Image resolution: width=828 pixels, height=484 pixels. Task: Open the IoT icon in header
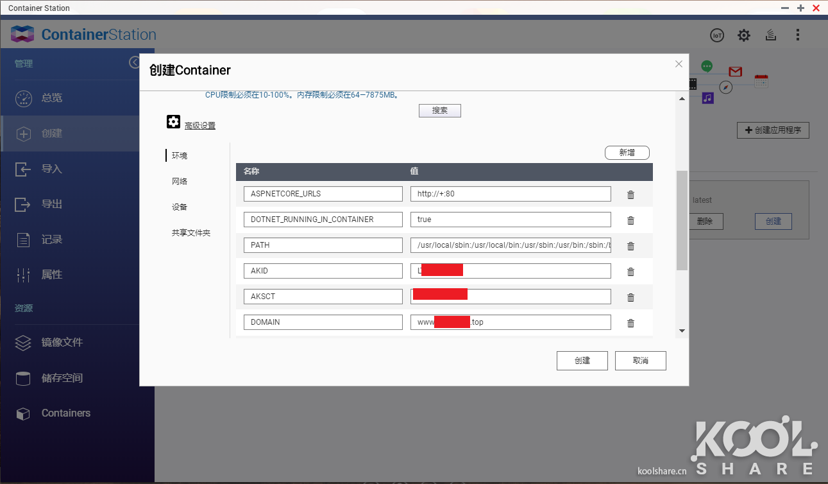pyautogui.click(x=717, y=35)
